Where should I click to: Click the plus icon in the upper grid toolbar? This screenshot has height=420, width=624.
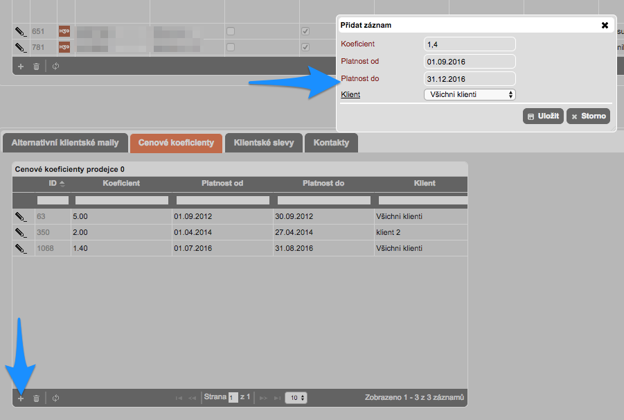point(20,67)
